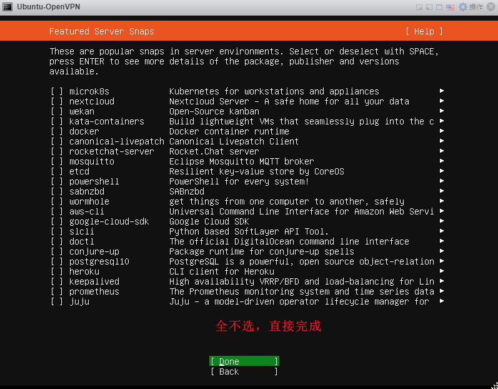498x389 pixels.
Task: Expand the keepalived row arrow
Action: [x=442, y=281]
